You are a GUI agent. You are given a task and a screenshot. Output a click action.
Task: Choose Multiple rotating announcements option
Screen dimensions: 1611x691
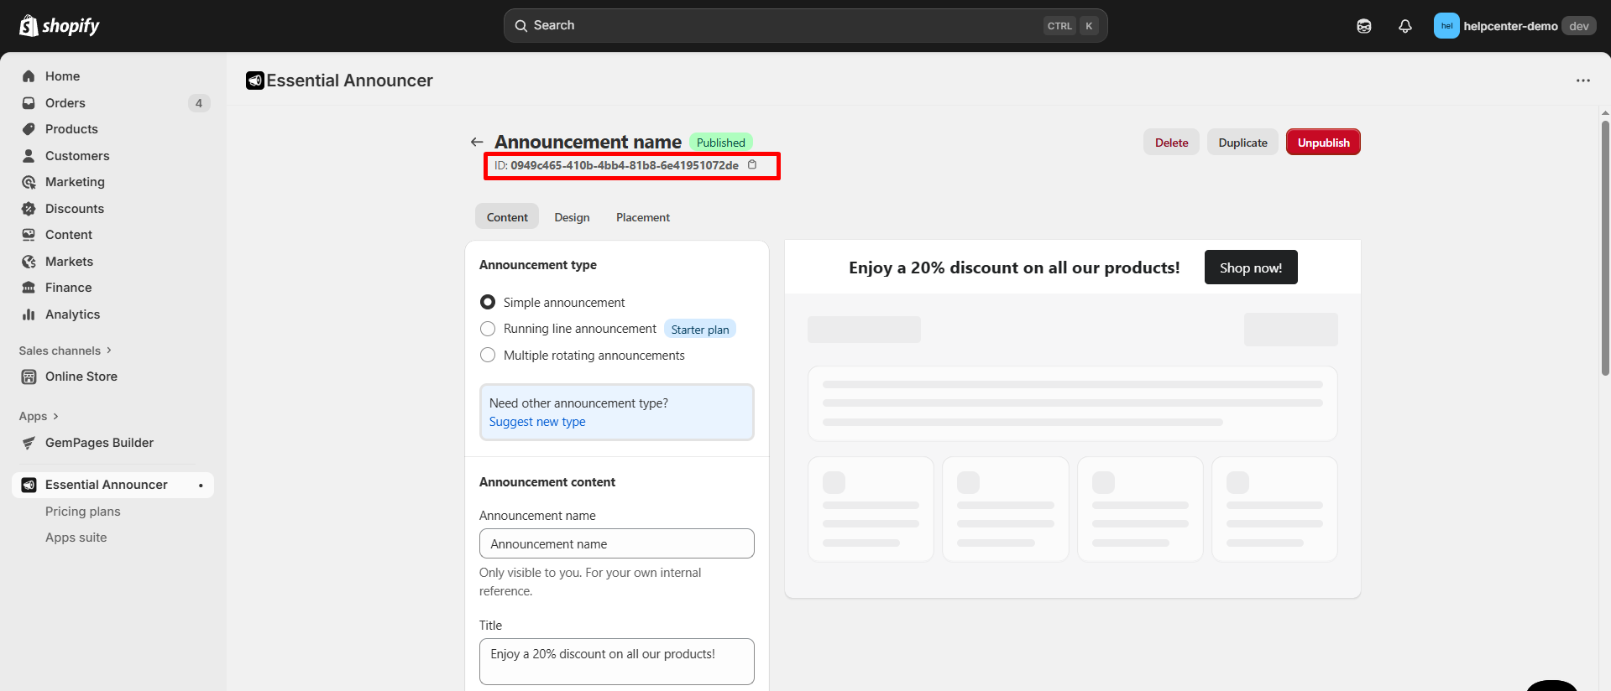(488, 356)
